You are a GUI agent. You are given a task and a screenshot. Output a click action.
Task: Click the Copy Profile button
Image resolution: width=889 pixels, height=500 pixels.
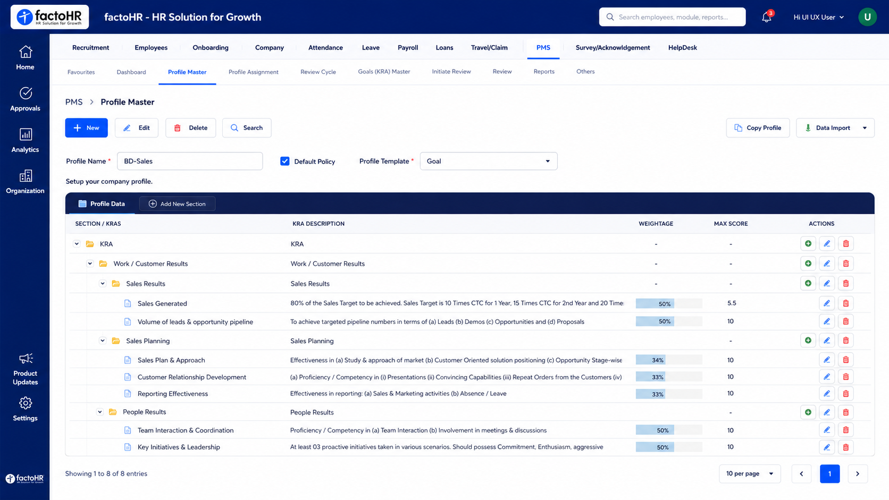[758, 128]
